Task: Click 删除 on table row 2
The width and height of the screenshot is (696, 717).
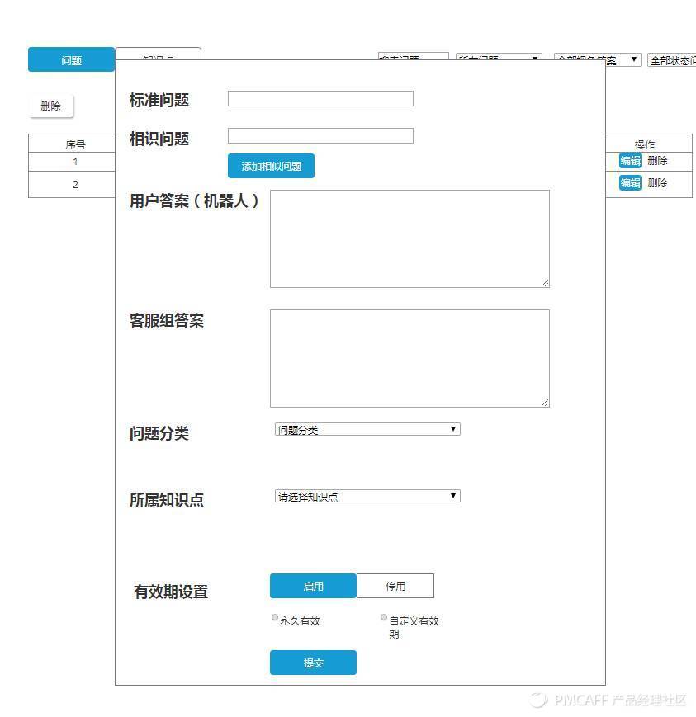Action: [x=658, y=182]
